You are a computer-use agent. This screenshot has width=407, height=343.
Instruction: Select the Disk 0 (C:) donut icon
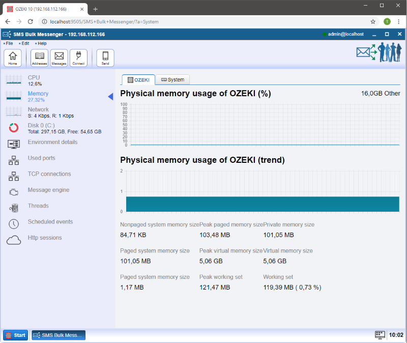(14, 128)
